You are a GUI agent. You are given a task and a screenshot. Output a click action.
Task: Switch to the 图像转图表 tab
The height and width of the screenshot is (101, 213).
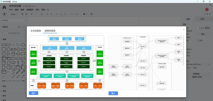(x=50, y=31)
